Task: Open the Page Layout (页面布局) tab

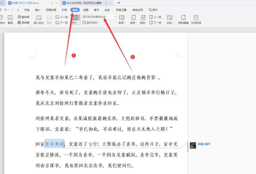Action: (x=51, y=10)
